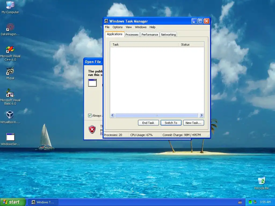Open the File menu in Task Manager

click(107, 27)
